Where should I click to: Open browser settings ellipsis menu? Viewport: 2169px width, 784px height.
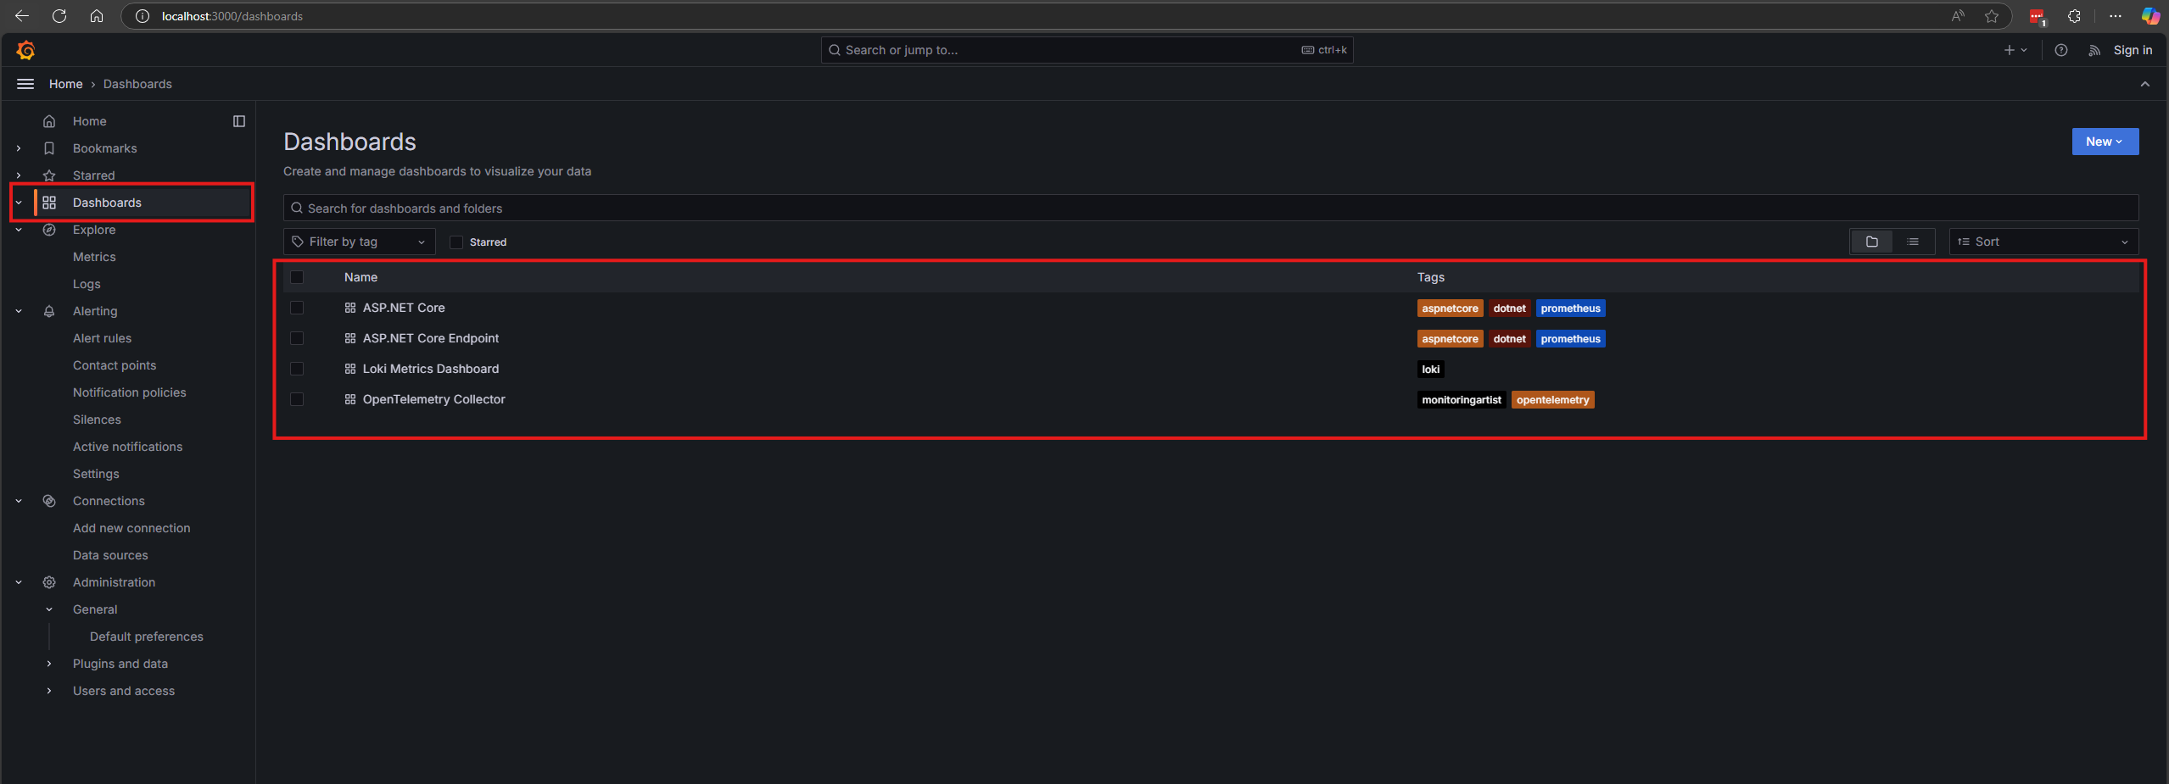[x=2116, y=16]
